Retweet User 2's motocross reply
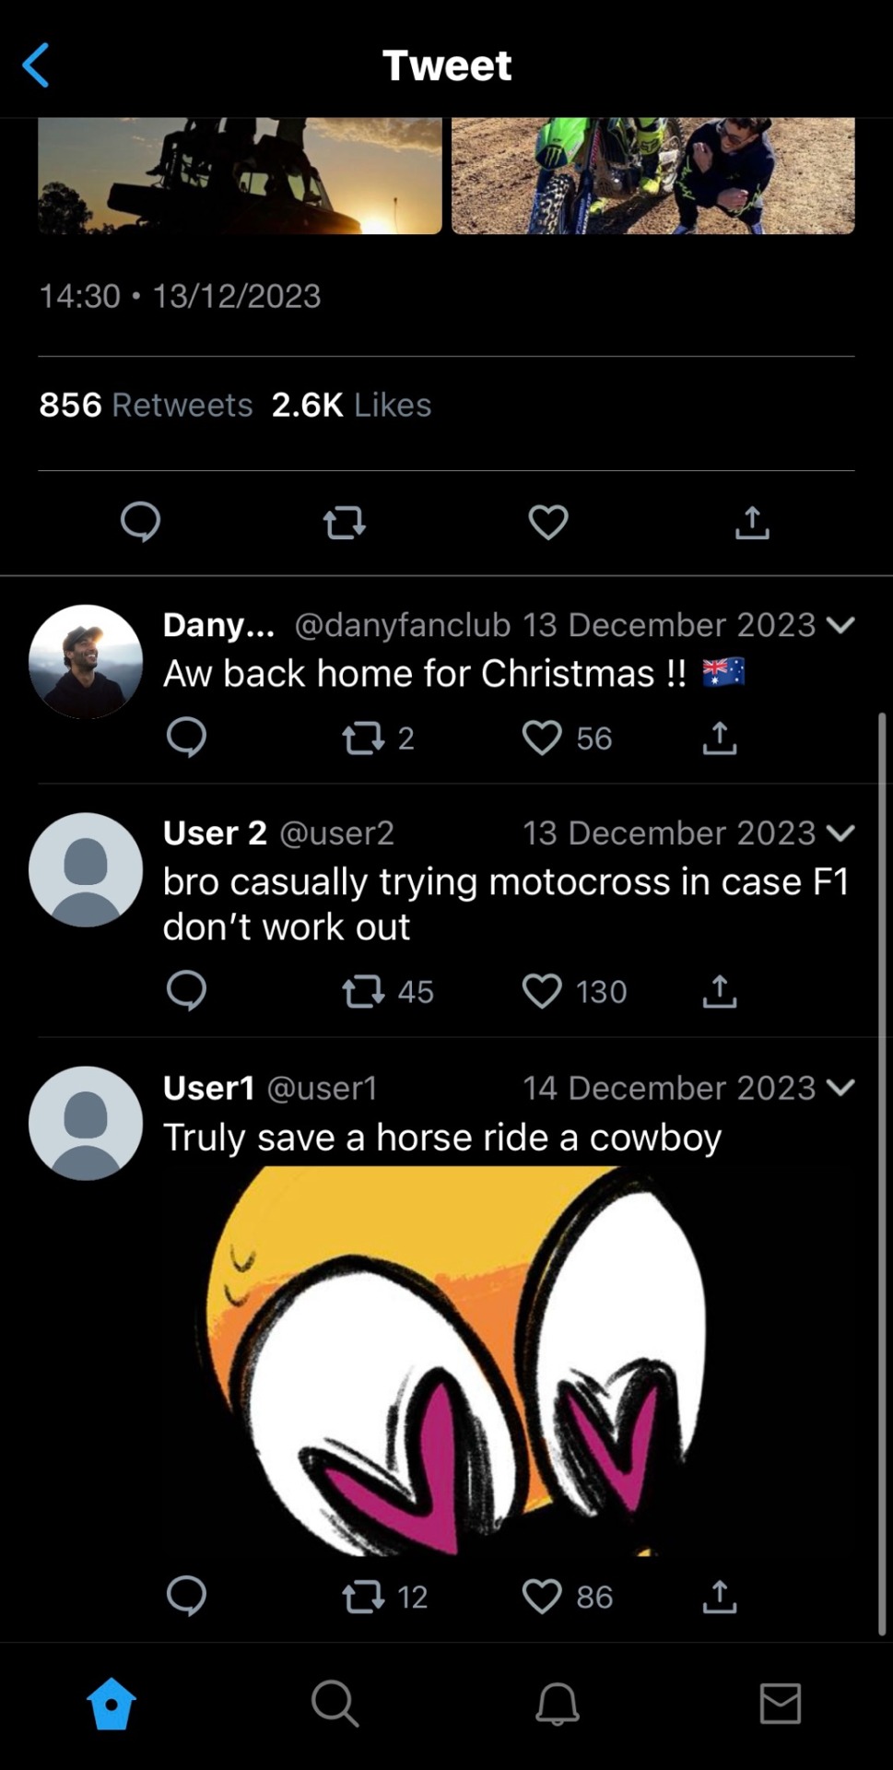This screenshot has width=893, height=1770. point(363,992)
